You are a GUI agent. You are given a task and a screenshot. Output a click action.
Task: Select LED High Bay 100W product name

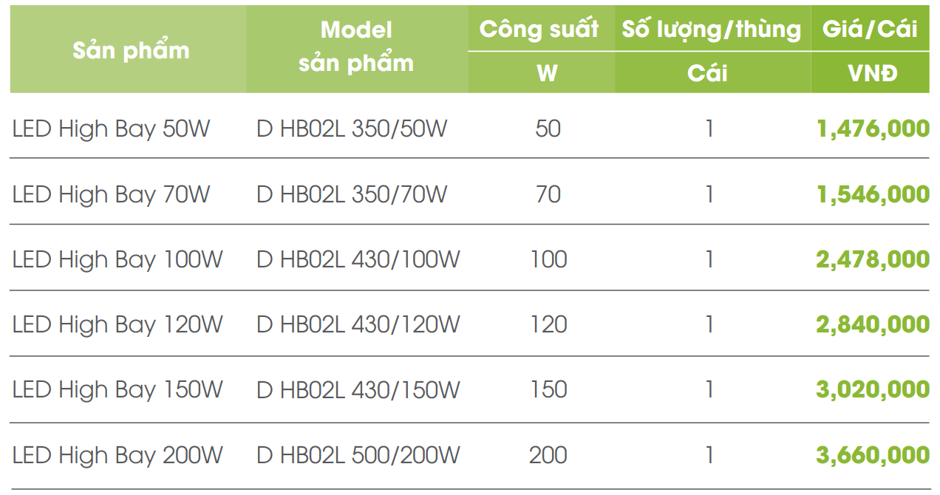click(117, 259)
